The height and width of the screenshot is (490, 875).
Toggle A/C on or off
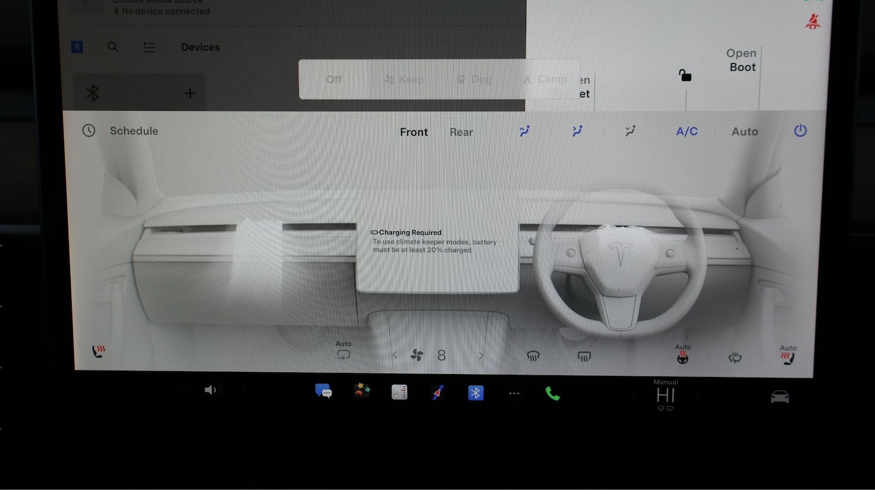[687, 131]
